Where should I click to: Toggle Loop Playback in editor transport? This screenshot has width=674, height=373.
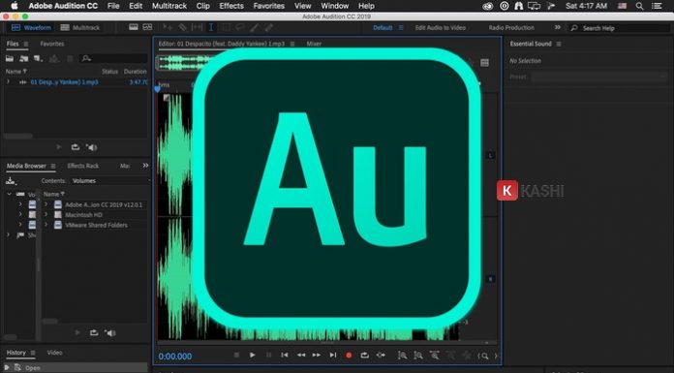364,355
